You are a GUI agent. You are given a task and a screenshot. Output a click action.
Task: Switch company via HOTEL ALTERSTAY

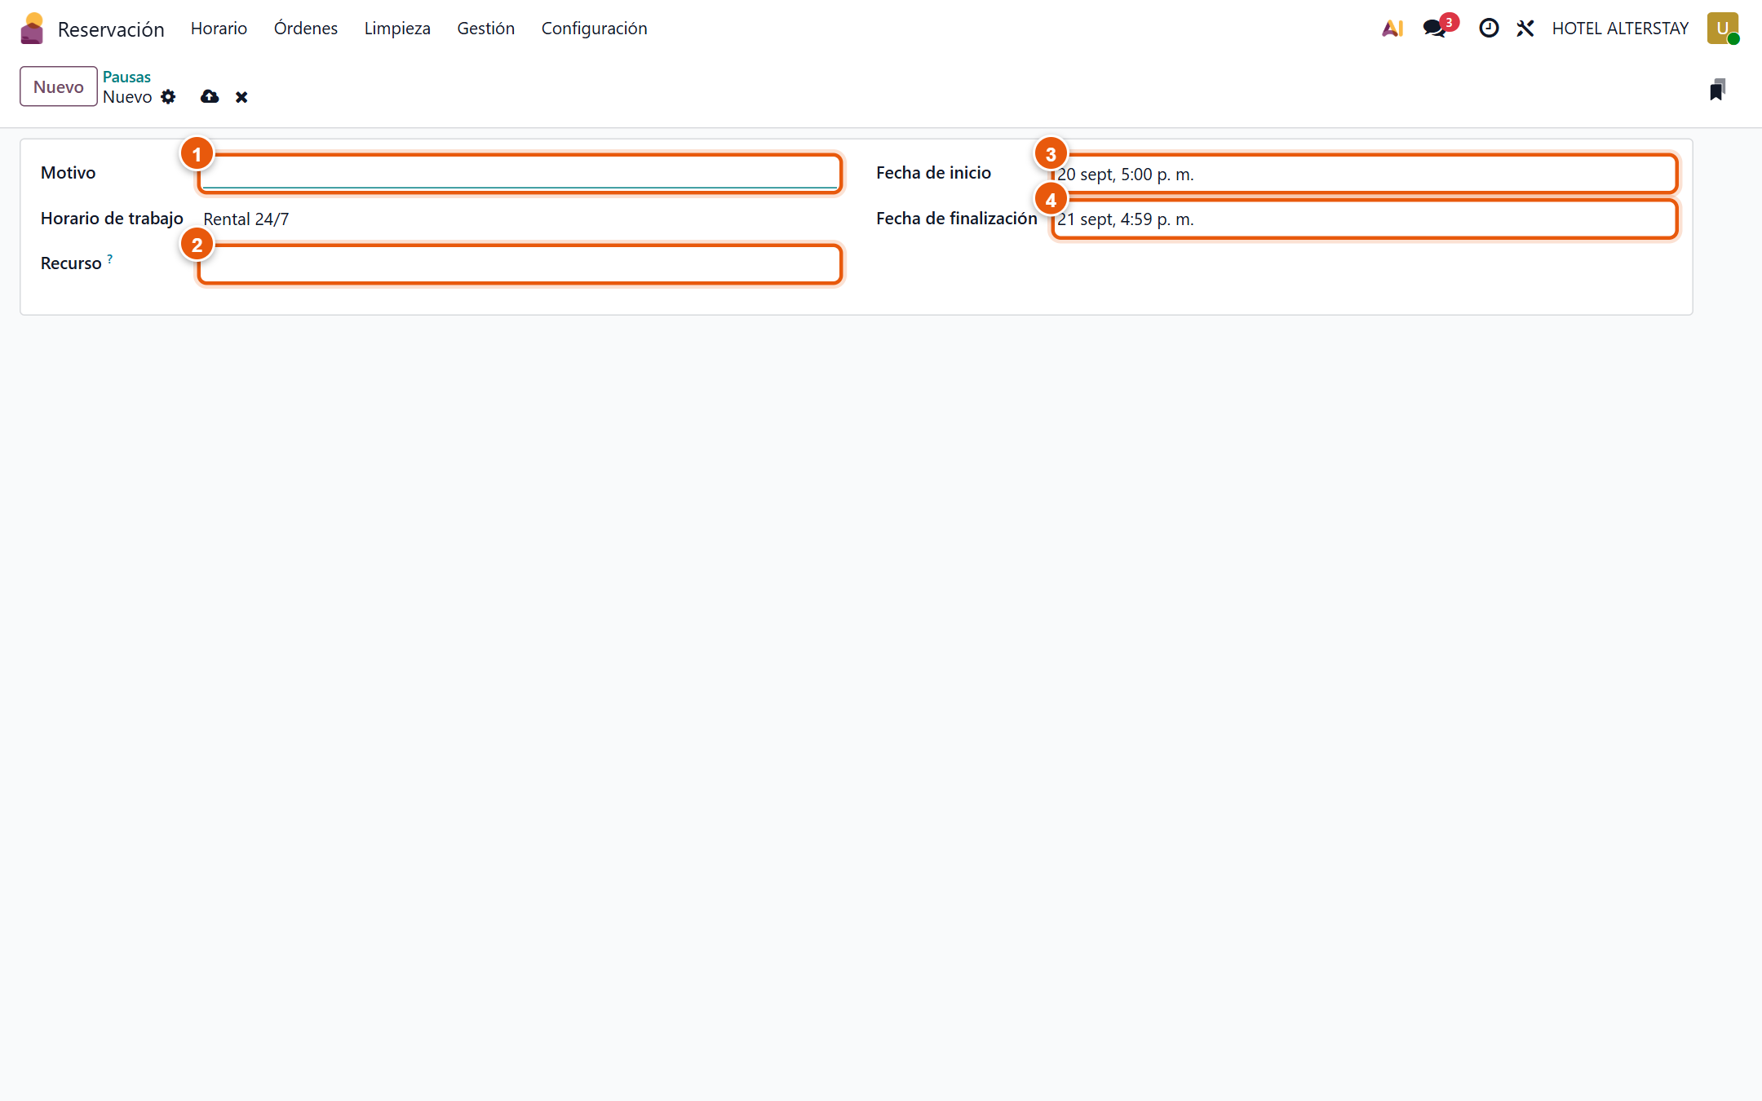[x=1620, y=29]
